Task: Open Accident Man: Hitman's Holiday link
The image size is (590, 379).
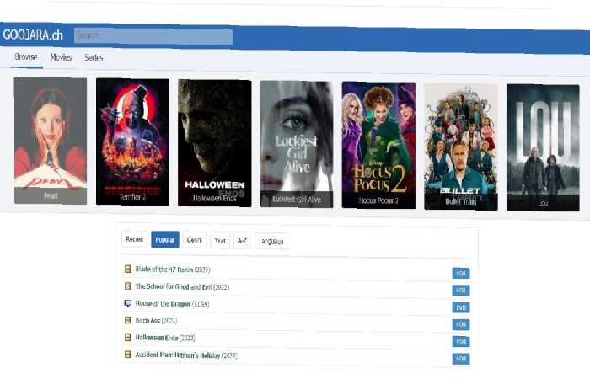Action: pos(186,355)
